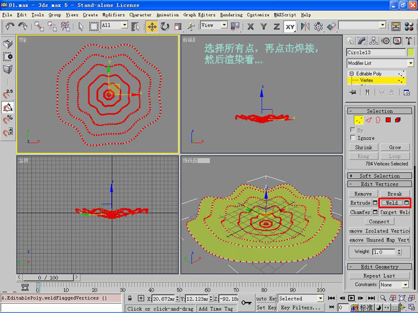The image size is (418, 313).
Task: Open the View coordinate system dropdown
Action: [x=224, y=25]
